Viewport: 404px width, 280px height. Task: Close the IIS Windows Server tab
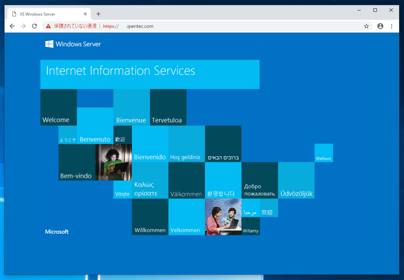[86, 14]
